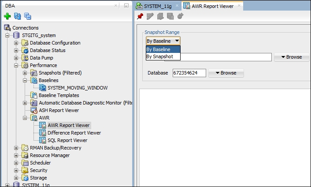Expand the Database Status node
The height and width of the screenshot is (187, 311).
coord(16,50)
